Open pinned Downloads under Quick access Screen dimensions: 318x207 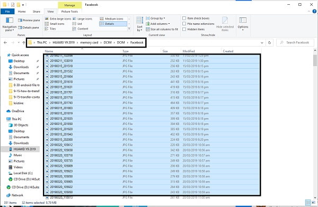click(x=21, y=67)
